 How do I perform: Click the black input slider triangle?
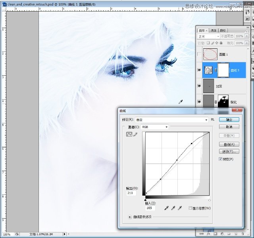tap(145, 200)
